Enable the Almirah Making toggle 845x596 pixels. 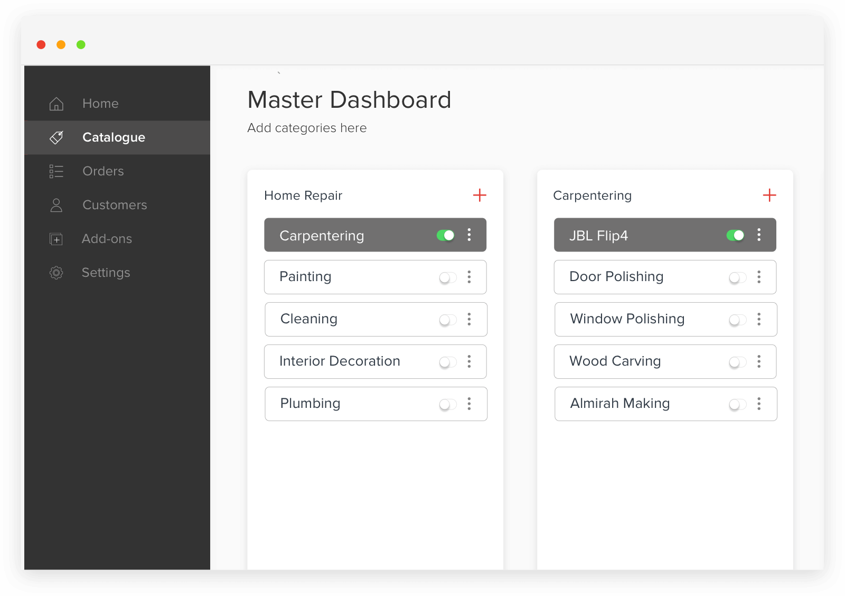(738, 404)
